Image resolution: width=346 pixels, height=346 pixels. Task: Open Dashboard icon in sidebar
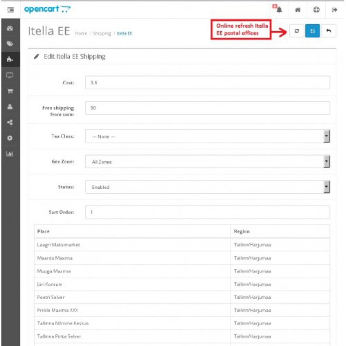(x=10, y=28)
